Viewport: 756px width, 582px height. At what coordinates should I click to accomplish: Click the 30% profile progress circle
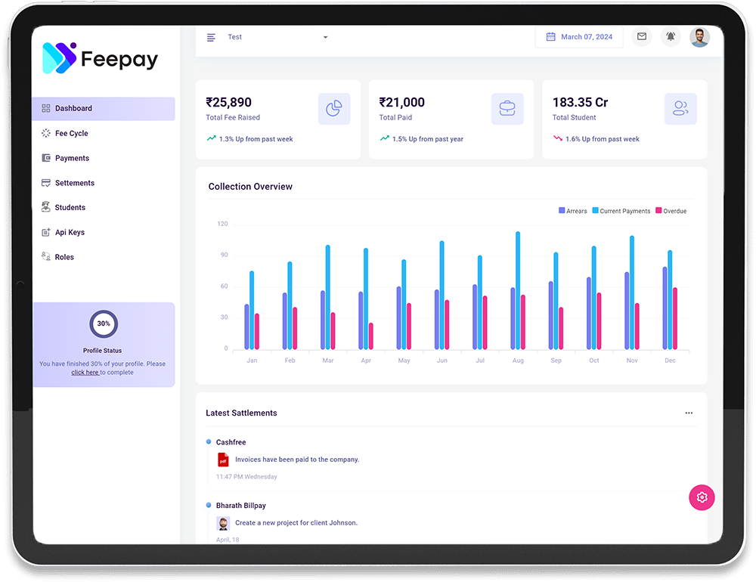pos(104,324)
